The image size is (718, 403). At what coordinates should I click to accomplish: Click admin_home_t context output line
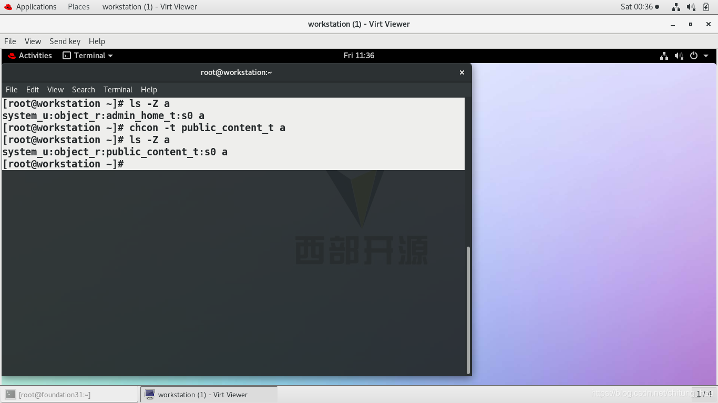103,116
